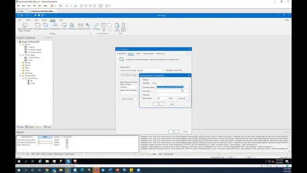Open the File menu in VMware Workstation
The image size is (307, 173).
(x=18, y=6)
